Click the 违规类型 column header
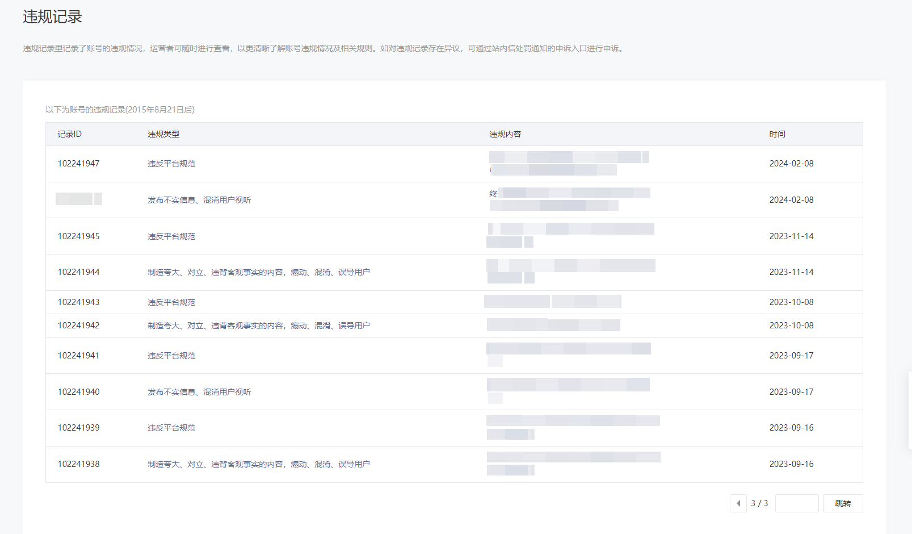The width and height of the screenshot is (912, 534). [163, 134]
